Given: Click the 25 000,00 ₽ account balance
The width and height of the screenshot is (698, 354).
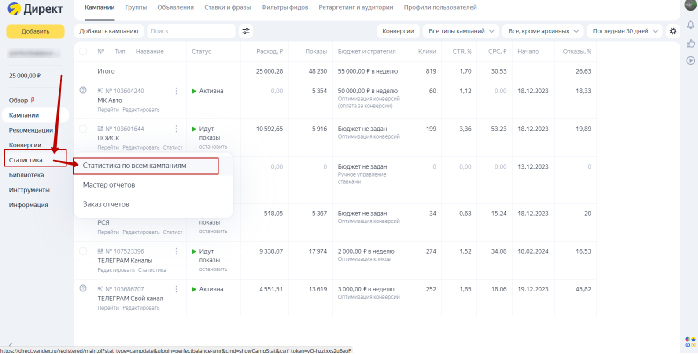Looking at the screenshot, I should (x=25, y=76).
